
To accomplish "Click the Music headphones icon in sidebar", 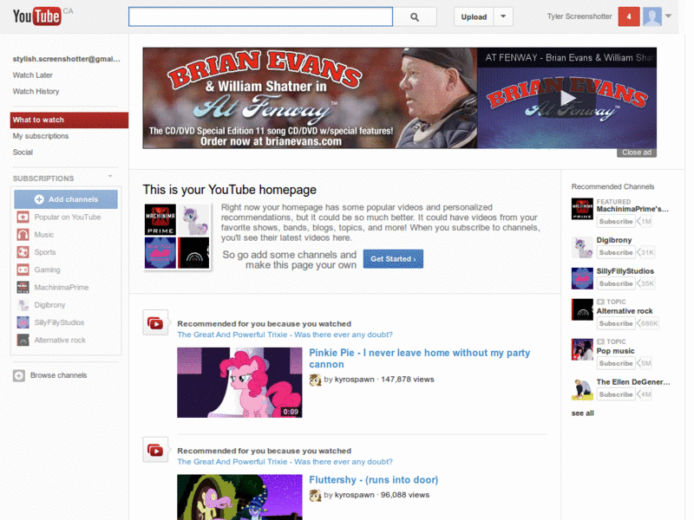I will click(23, 235).
